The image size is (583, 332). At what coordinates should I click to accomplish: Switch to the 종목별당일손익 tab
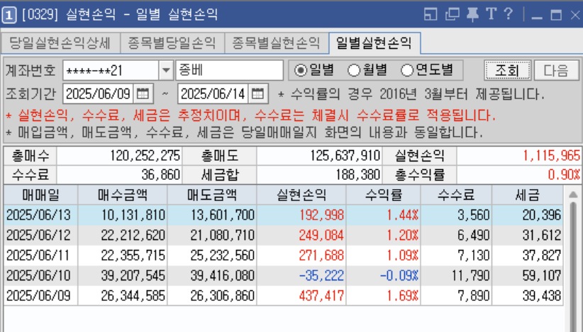coord(172,43)
